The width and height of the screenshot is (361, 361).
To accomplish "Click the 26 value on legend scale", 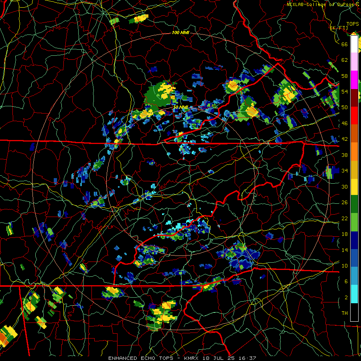I will [345, 203].
